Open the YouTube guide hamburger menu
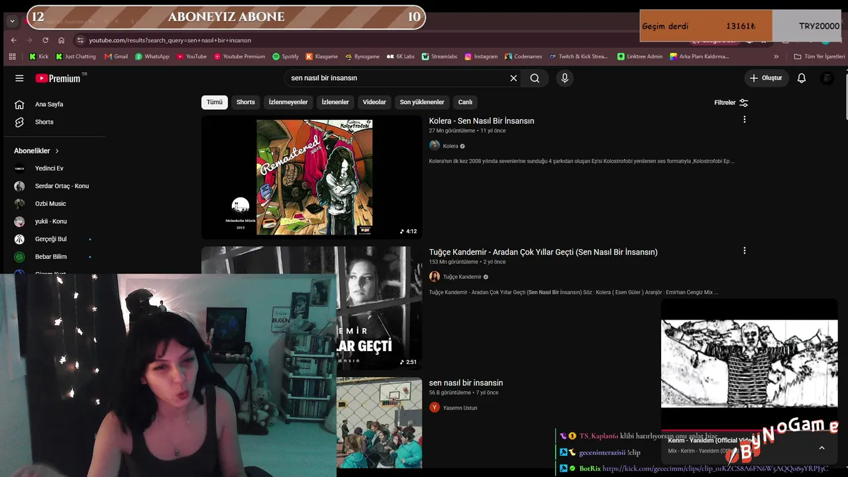 [19, 78]
